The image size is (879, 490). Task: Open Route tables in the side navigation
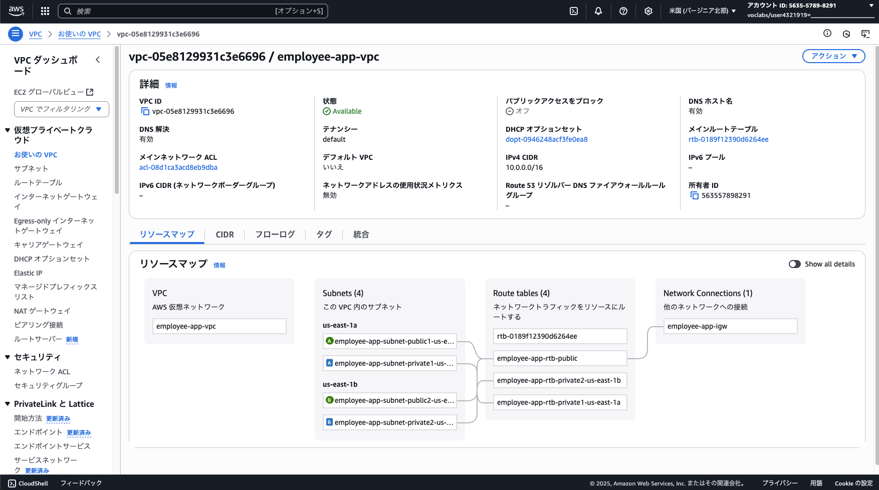[38, 183]
